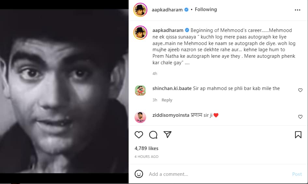Like shinchan.ki.baate's comment
This screenshot has height=184, width=308.
click(x=300, y=90)
